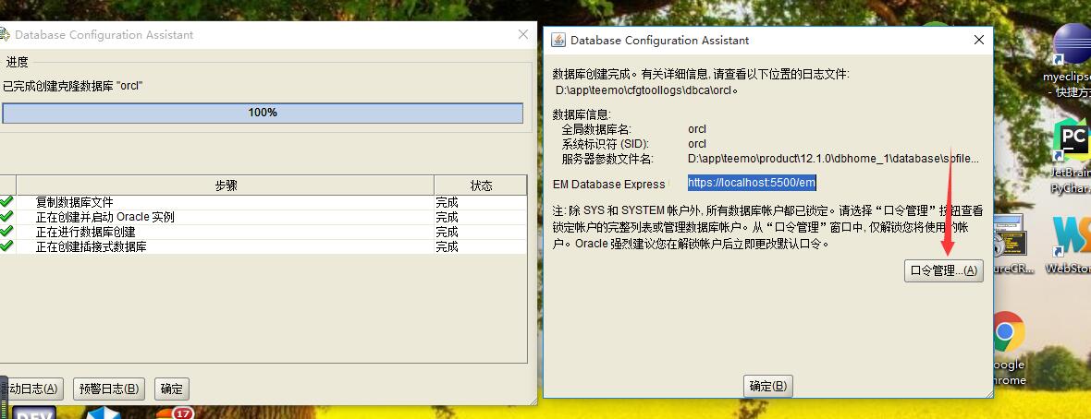Click the 数据库信息 heading
Screen dimensions: 1091x419
pyautogui.click(x=581, y=114)
